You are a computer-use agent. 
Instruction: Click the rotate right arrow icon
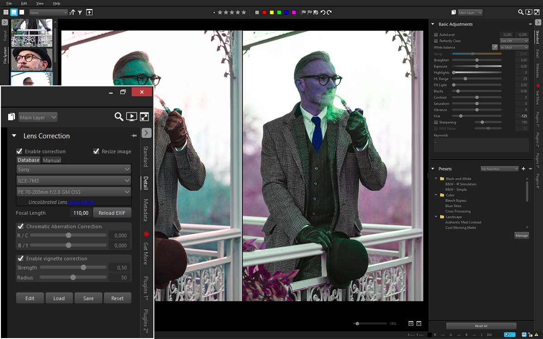coord(329,13)
